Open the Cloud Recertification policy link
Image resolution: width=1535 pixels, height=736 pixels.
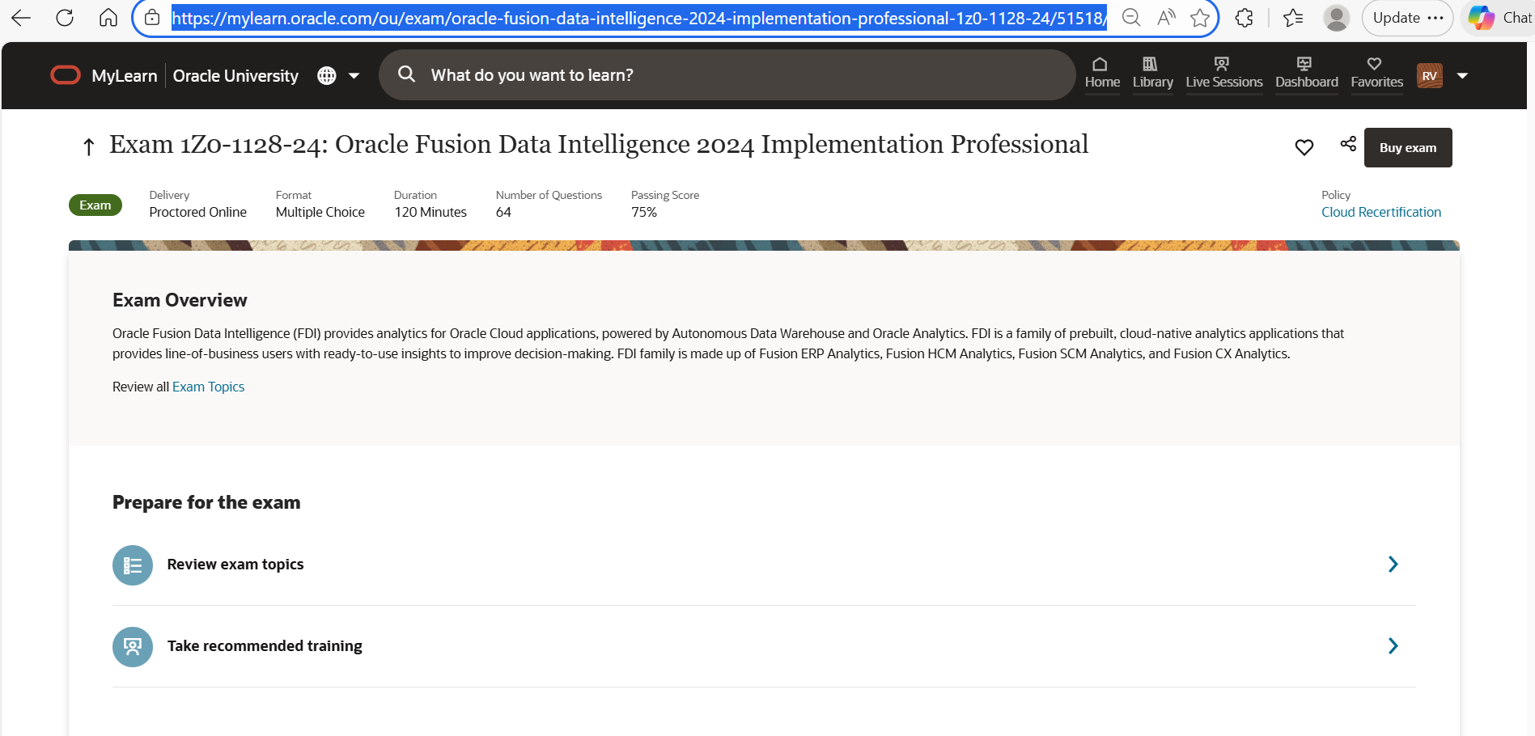(1381, 212)
